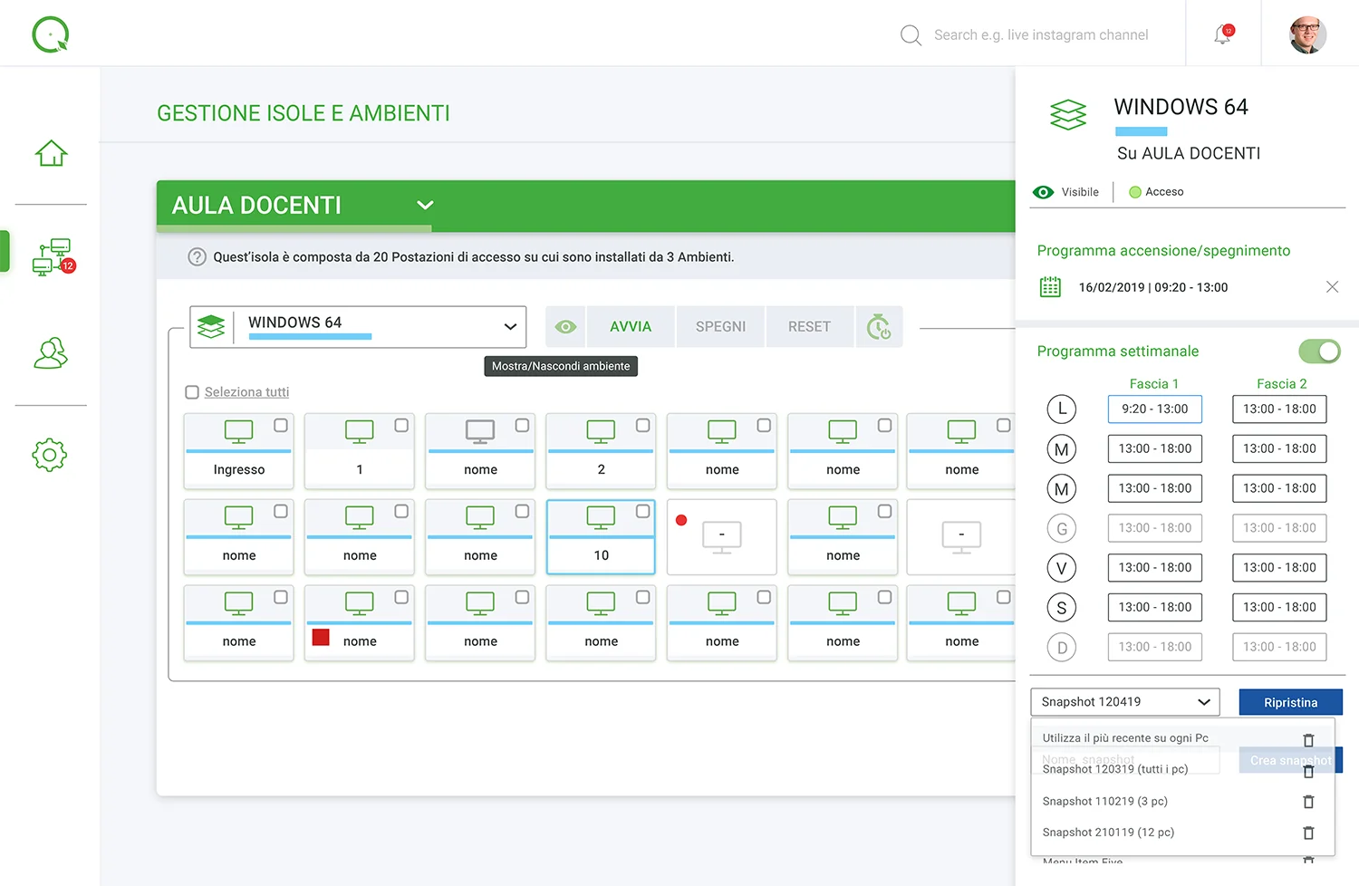Click the blue color bar under WINDOWS 64 title
The width and height of the screenshot is (1359, 886).
pyautogui.click(x=1142, y=132)
